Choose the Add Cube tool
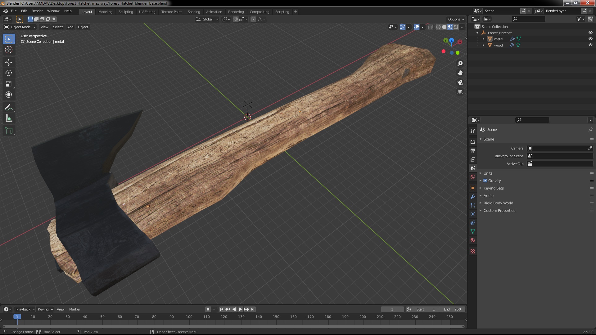The image size is (596, 335). [9, 131]
